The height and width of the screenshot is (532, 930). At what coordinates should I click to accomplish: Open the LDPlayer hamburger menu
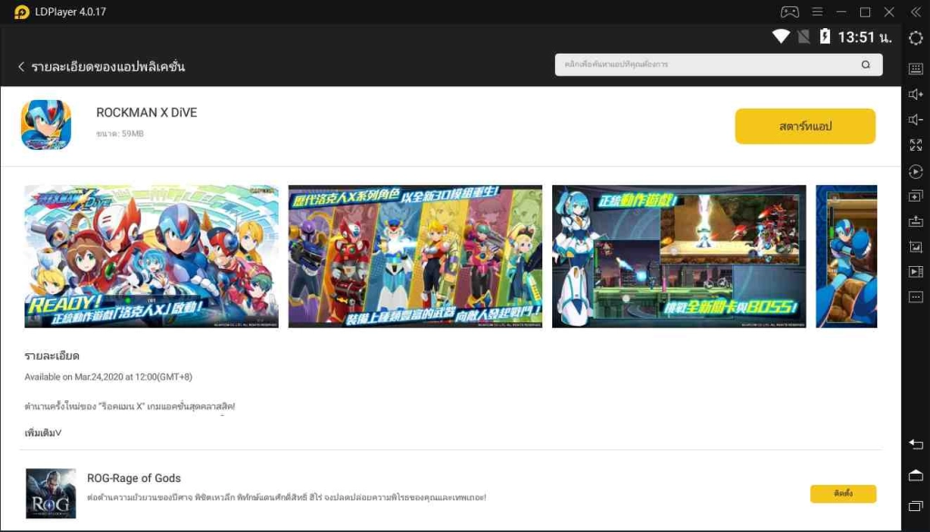[x=817, y=12]
